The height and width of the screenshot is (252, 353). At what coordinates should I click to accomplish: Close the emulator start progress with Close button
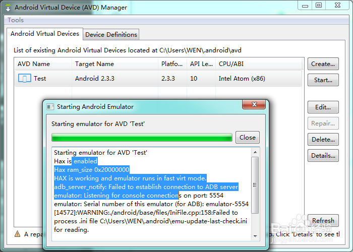(x=248, y=138)
